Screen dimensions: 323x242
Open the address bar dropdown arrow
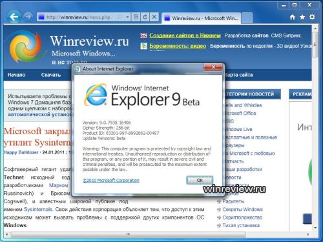coord(127,17)
